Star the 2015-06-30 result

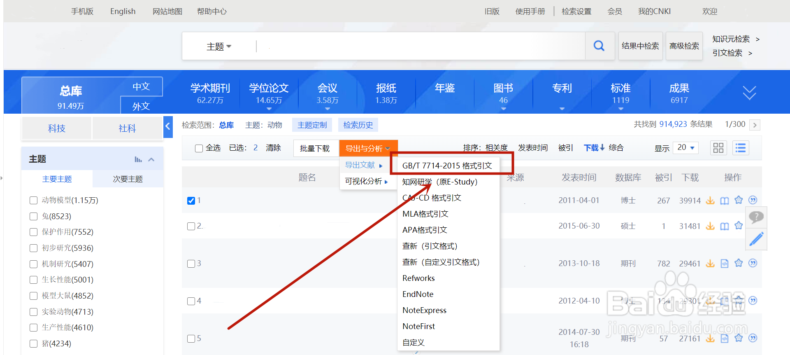[x=739, y=226]
